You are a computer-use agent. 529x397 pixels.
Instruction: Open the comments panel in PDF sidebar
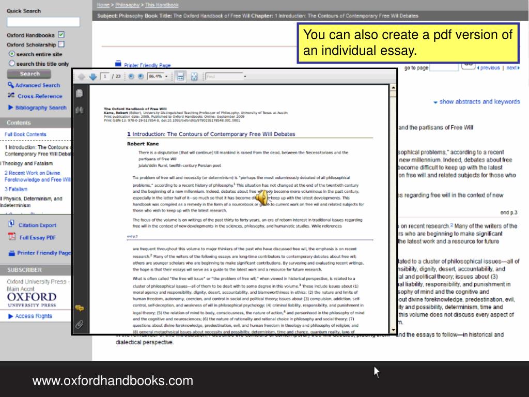point(79,308)
